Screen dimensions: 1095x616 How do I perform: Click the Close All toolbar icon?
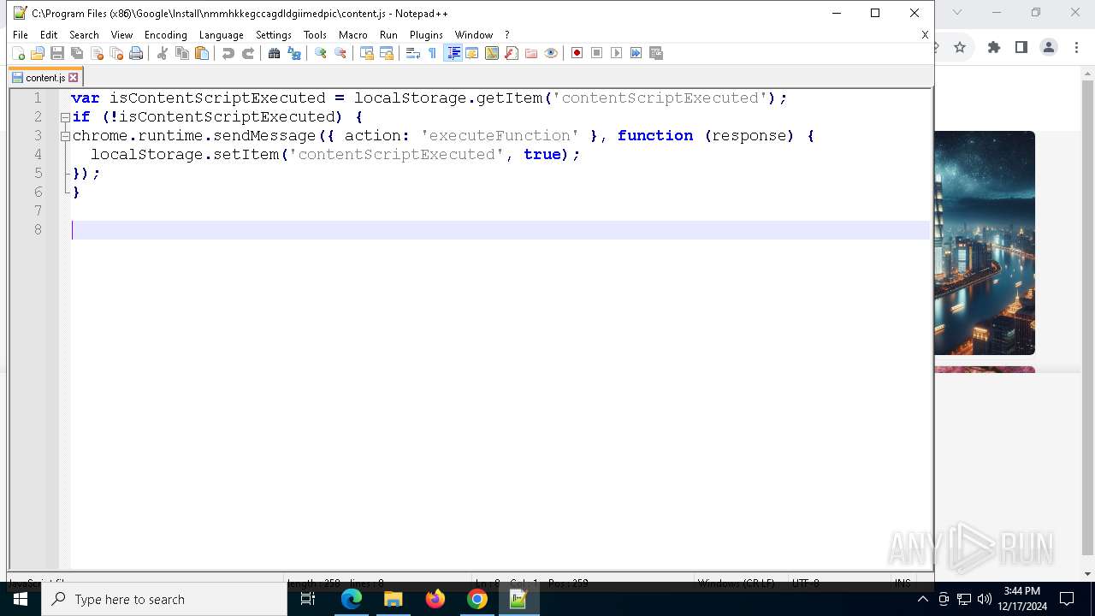(x=116, y=53)
